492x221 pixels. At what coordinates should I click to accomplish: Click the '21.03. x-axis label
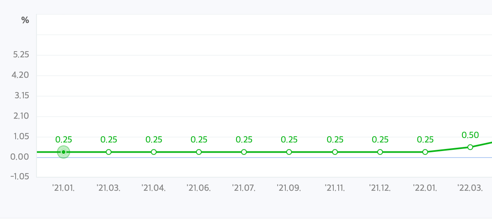(109, 188)
